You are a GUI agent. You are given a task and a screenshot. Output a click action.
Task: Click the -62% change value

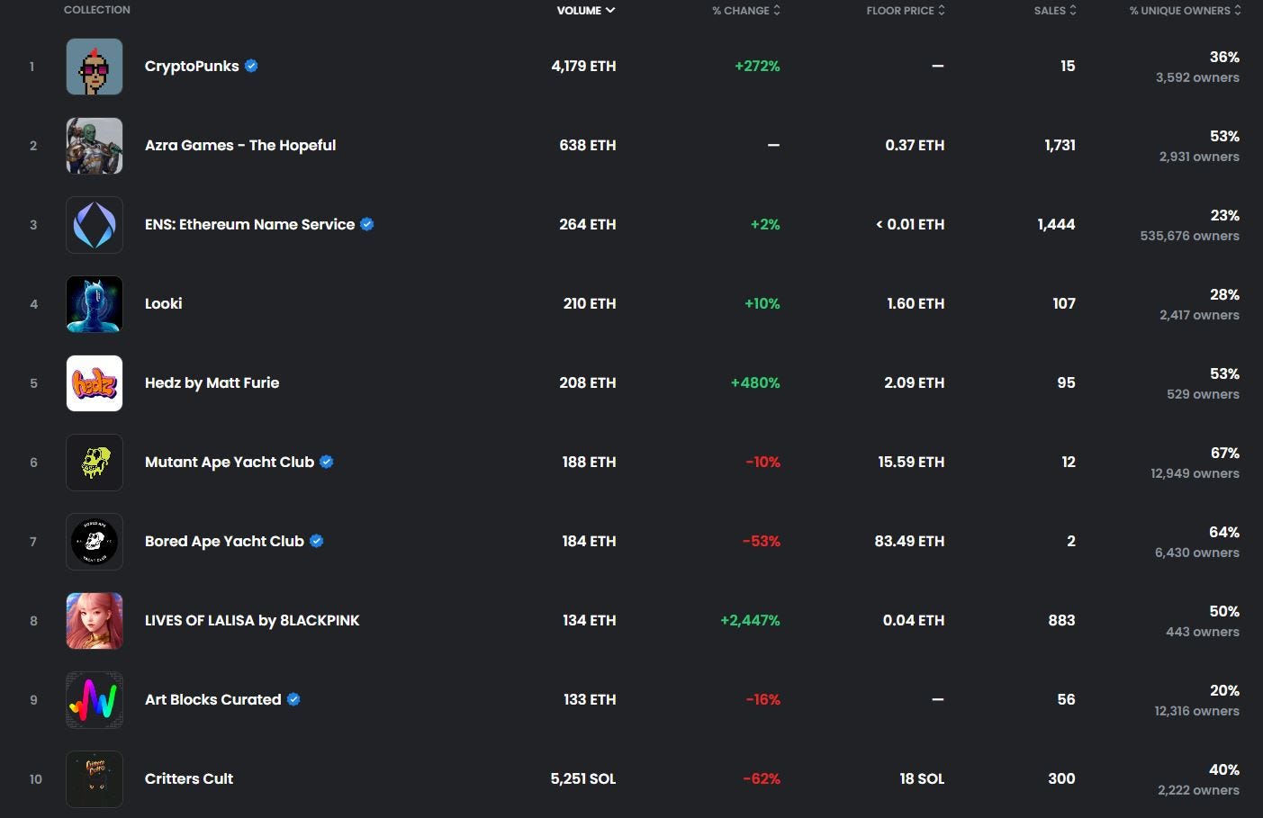[x=762, y=778]
